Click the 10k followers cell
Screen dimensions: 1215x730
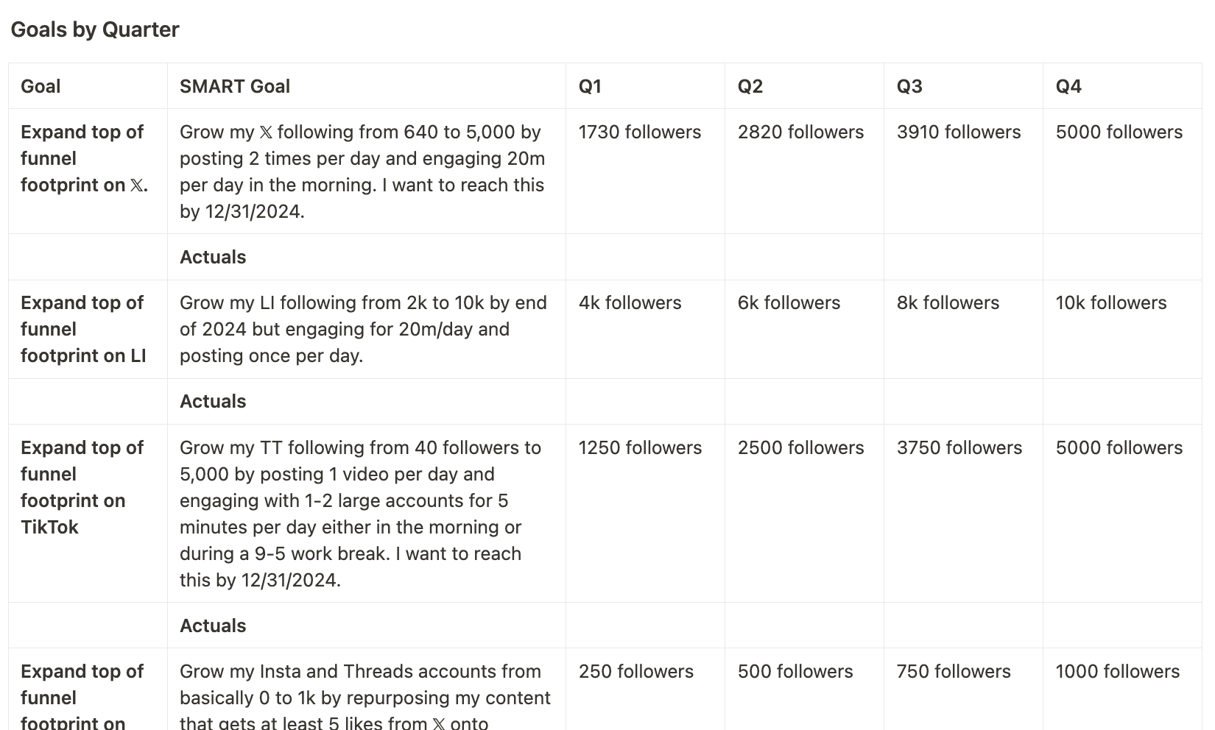tap(1123, 330)
